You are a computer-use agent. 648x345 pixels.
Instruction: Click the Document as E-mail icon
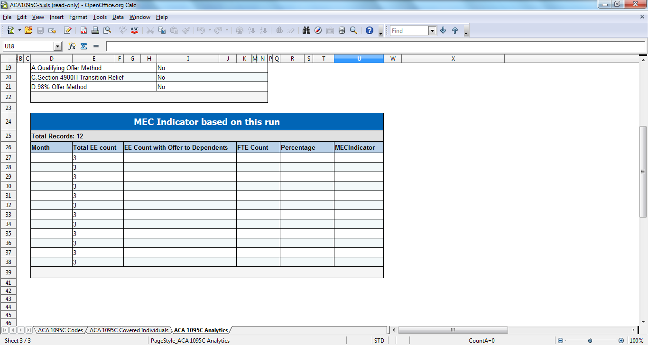click(52, 30)
